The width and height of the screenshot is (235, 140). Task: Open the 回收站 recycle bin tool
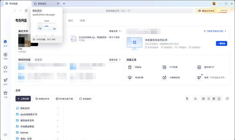[130, 67]
